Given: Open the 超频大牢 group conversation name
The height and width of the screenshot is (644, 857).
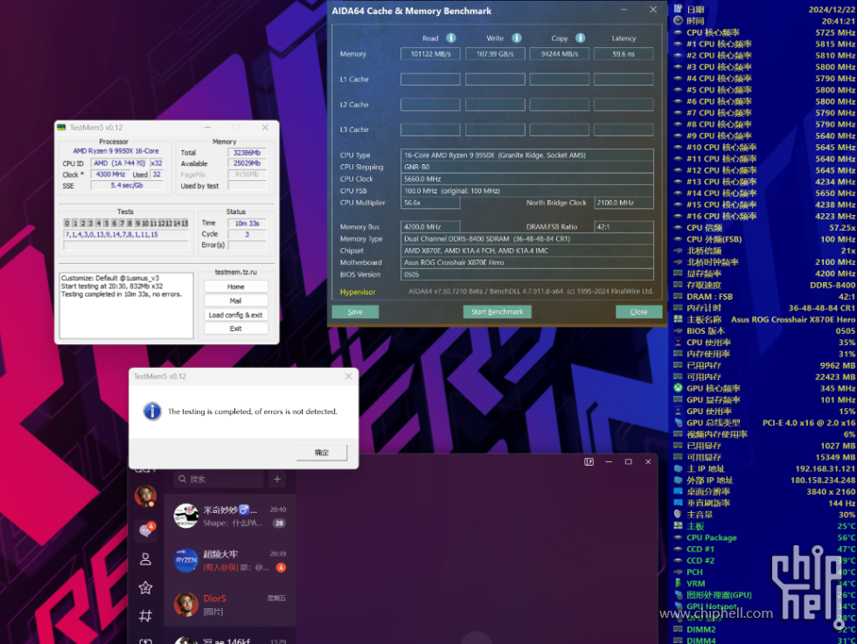Looking at the screenshot, I should click(220, 554).
